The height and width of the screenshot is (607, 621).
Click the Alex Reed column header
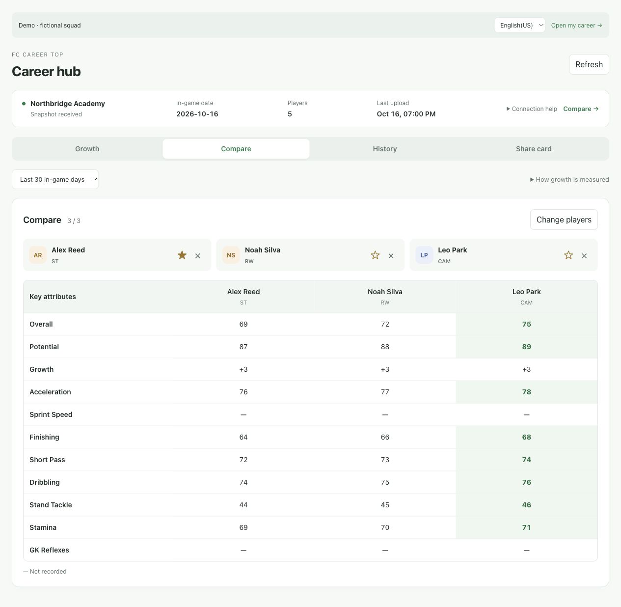point(243,297)
